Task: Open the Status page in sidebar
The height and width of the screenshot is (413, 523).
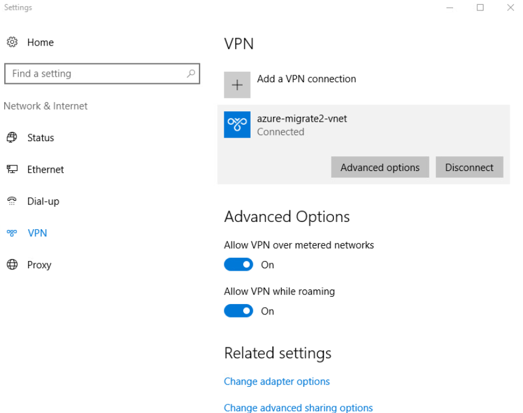Action: 41,137
